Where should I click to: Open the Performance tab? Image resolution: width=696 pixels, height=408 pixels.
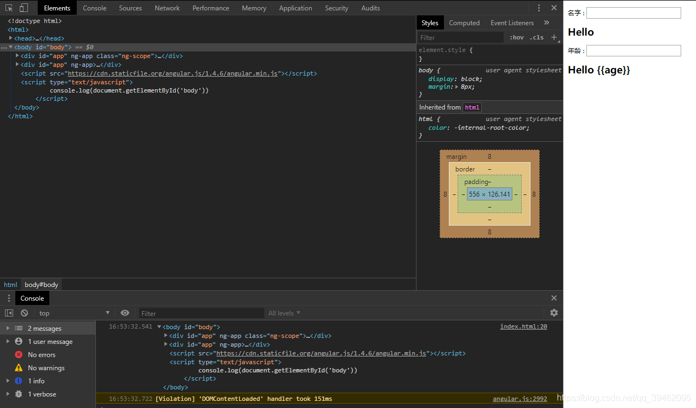[211, 8]
